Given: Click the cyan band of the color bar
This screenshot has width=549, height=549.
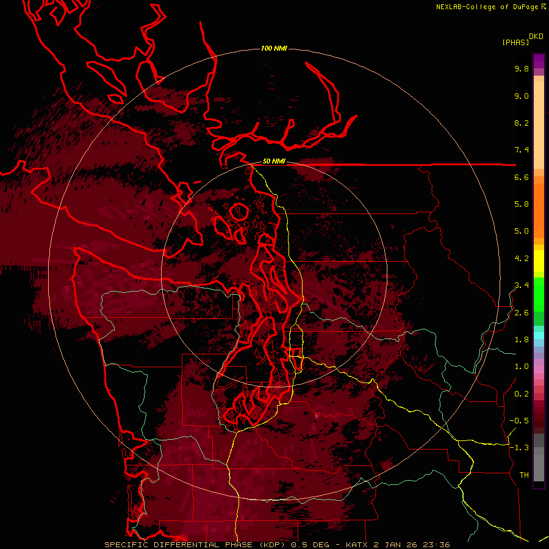Looking at the screenshot, I should (x=539, y=335).
